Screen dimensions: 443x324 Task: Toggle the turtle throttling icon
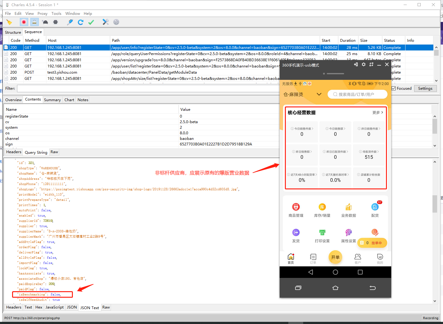pos(45,22)
